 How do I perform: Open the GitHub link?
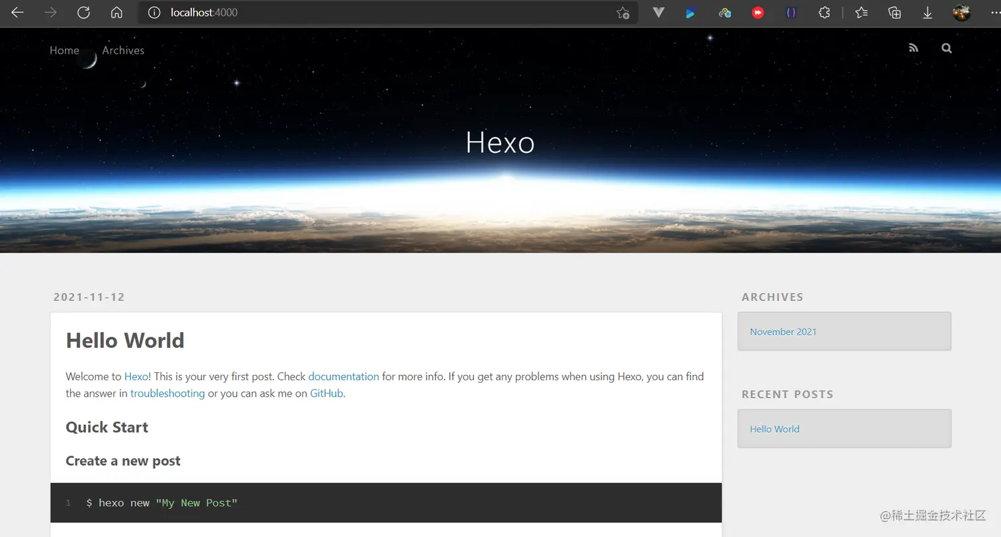pyautogui.click(x=326, y=393)
